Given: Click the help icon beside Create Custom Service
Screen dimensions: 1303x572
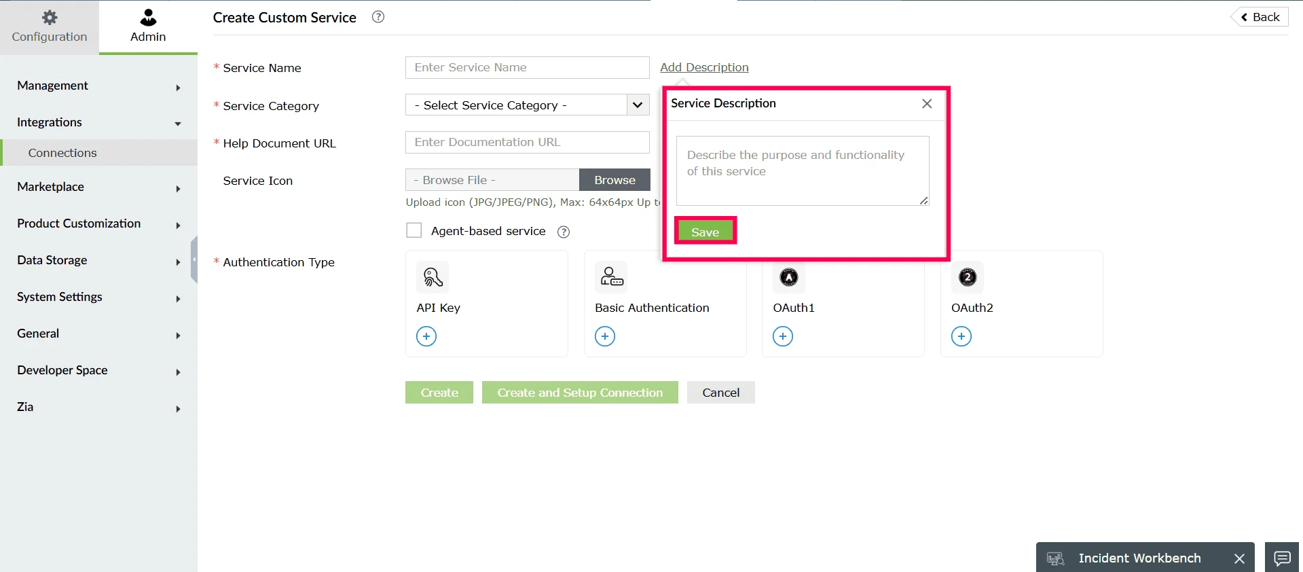Looking at the screenshot, I should (x=378, y=17).
